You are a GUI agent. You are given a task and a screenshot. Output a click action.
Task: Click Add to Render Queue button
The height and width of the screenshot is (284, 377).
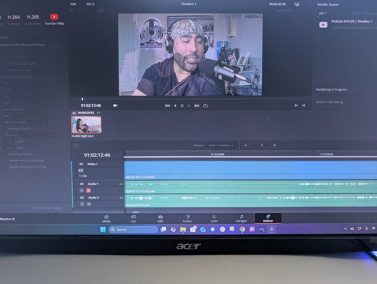[47, 208]
